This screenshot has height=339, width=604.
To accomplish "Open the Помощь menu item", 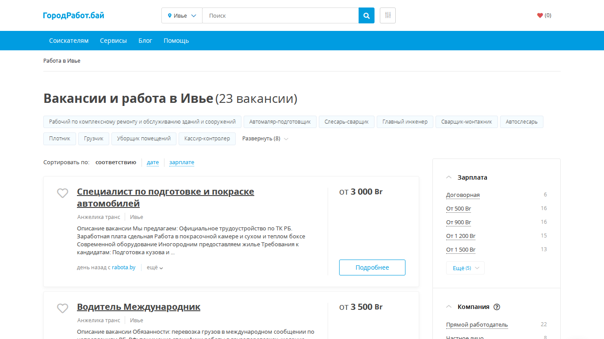I will pos(176,41).
